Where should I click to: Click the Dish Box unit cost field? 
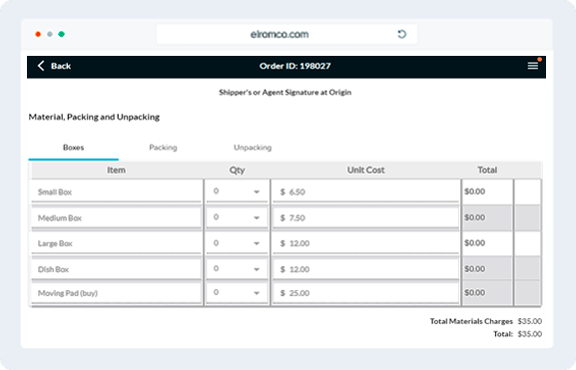pyautogui.click(x=366, y=269)
